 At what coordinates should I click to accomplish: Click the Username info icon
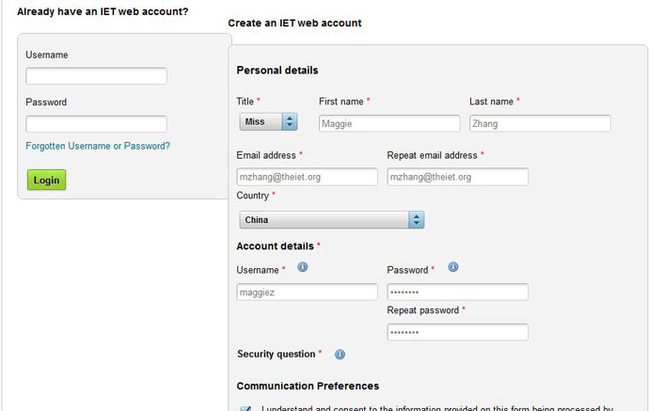tap(303, 267)
